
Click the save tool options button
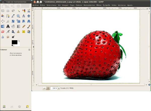[x=4, y=107]
